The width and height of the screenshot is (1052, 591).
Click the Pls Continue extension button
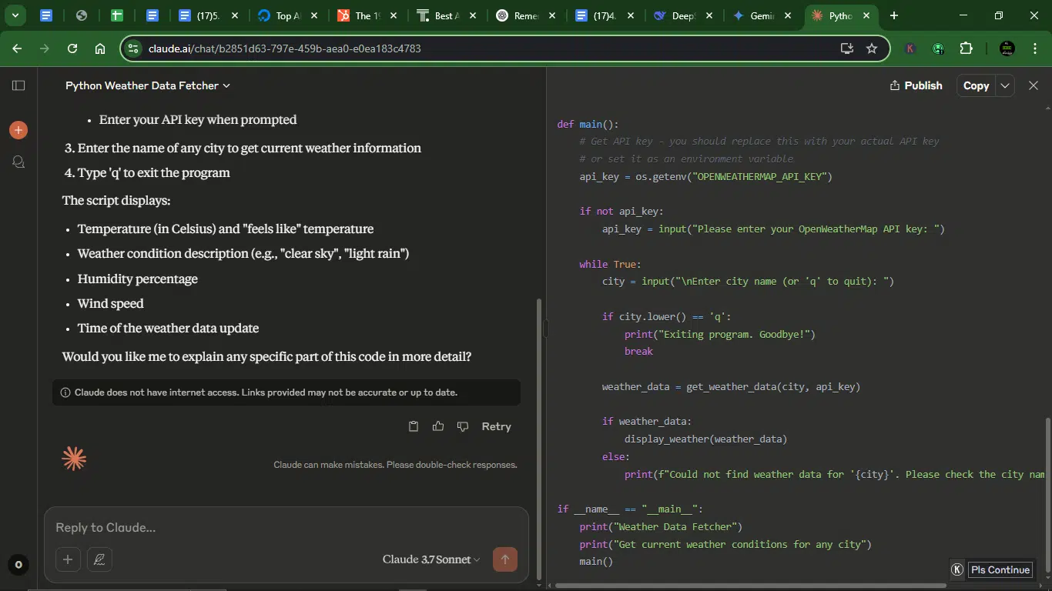(1000, 569)
